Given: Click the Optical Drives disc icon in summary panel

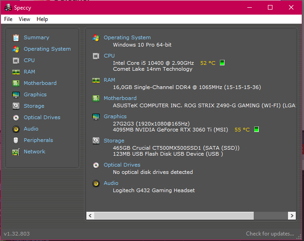Looking at the screenshot, I should (96, 165).
